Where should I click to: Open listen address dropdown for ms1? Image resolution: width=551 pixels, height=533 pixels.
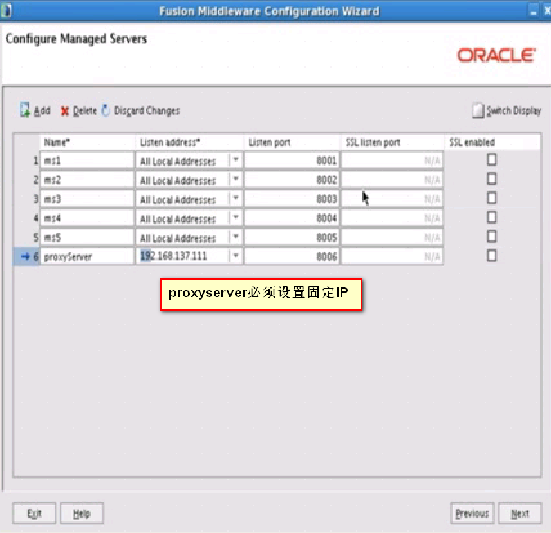[x=236, y=160]
